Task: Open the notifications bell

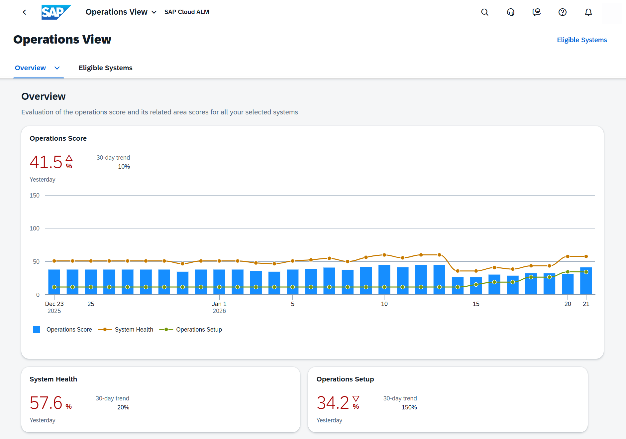Action: click(588, 12)
